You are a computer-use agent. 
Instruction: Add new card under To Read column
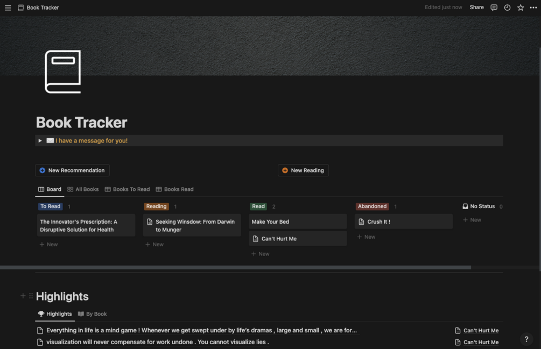click(48, 244)
